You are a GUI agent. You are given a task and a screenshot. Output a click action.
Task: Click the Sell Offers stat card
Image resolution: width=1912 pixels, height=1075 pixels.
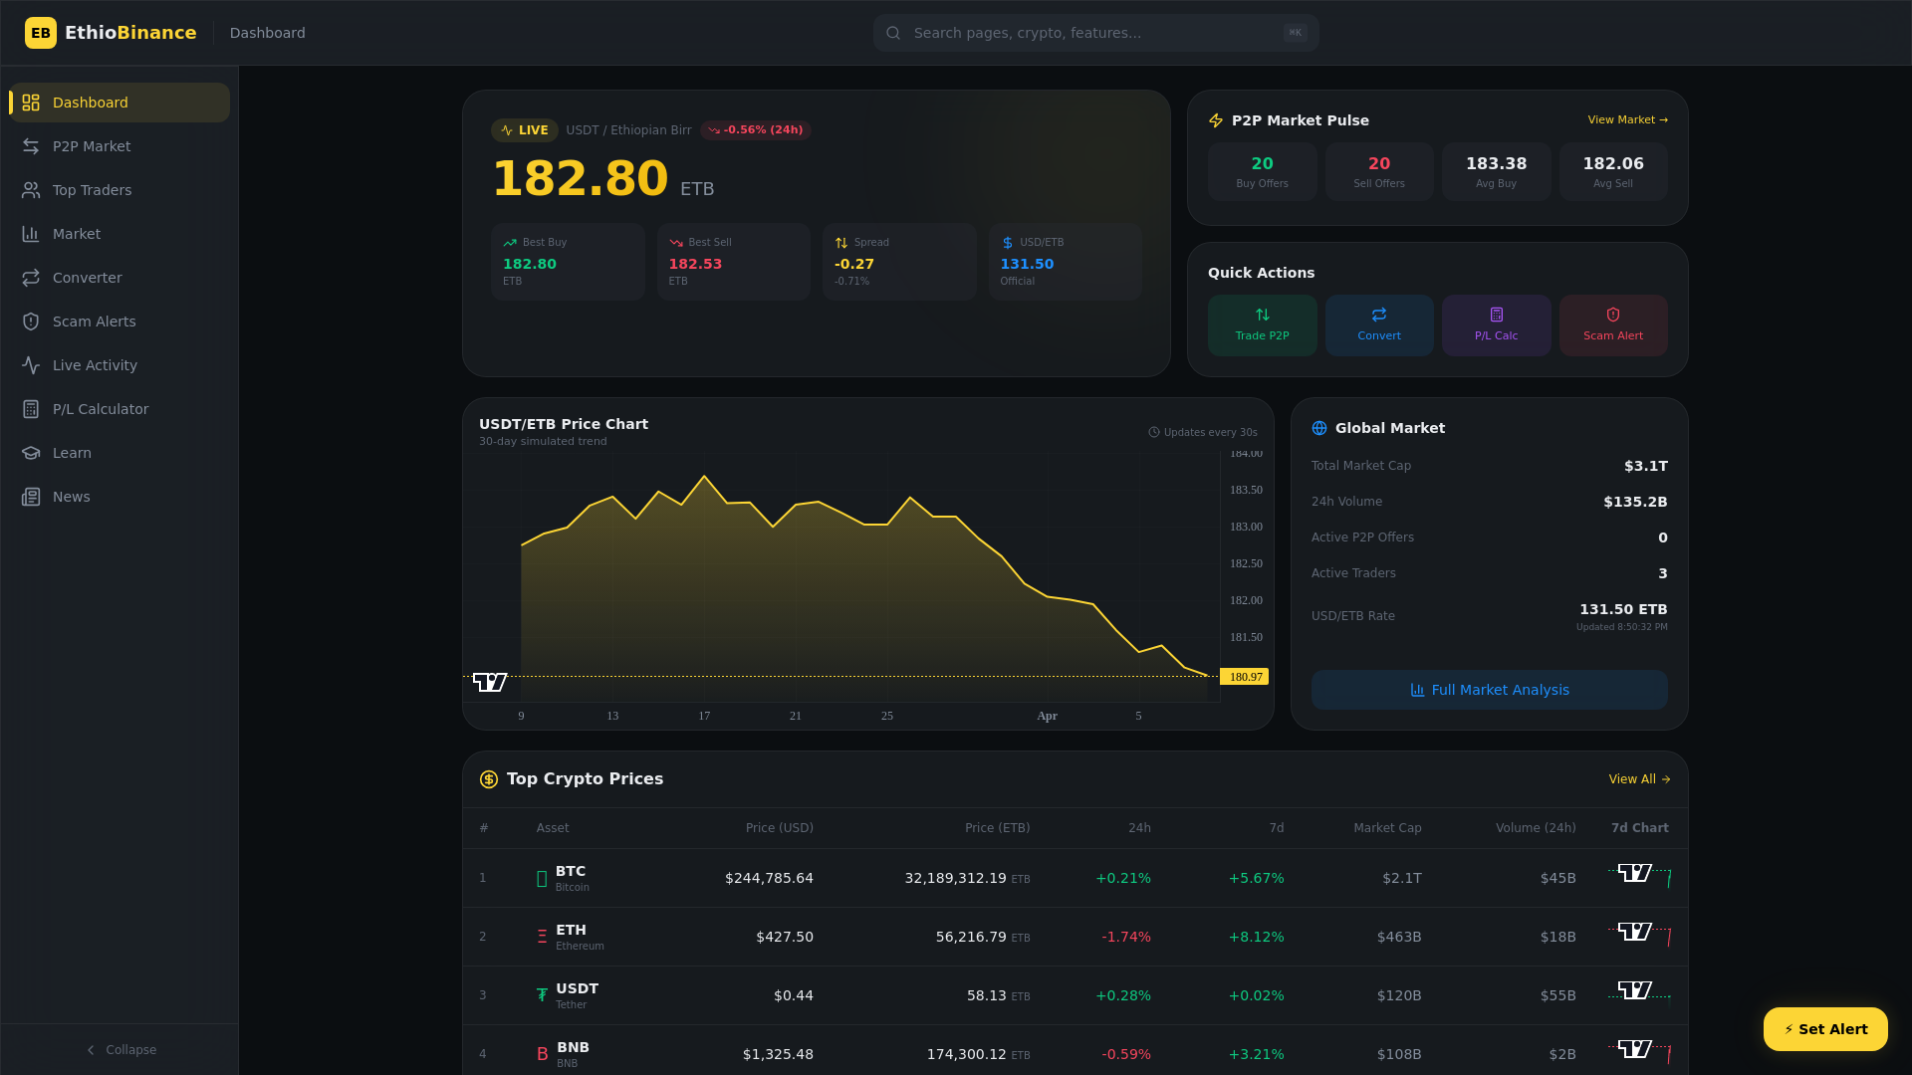pyautogui.click(x=1379, y=171)
